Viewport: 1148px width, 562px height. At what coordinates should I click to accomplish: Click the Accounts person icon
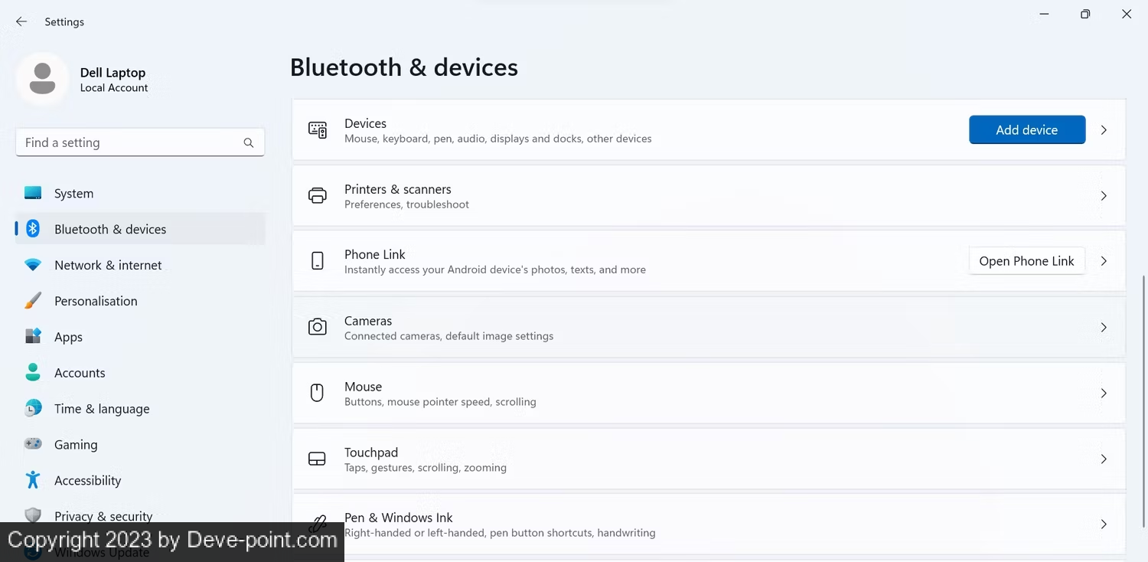[x=33, y=372]
